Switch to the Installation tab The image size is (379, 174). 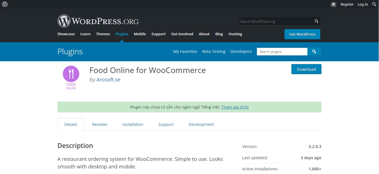(133, 124)
